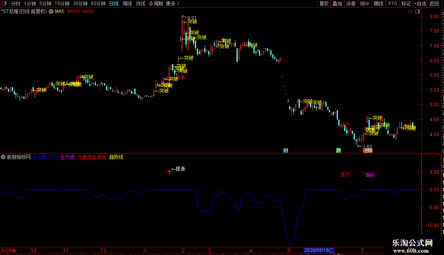Click the *ST尼雅 stock title
The height and width of the screenshot is (255, 444).
click(24, 11)
